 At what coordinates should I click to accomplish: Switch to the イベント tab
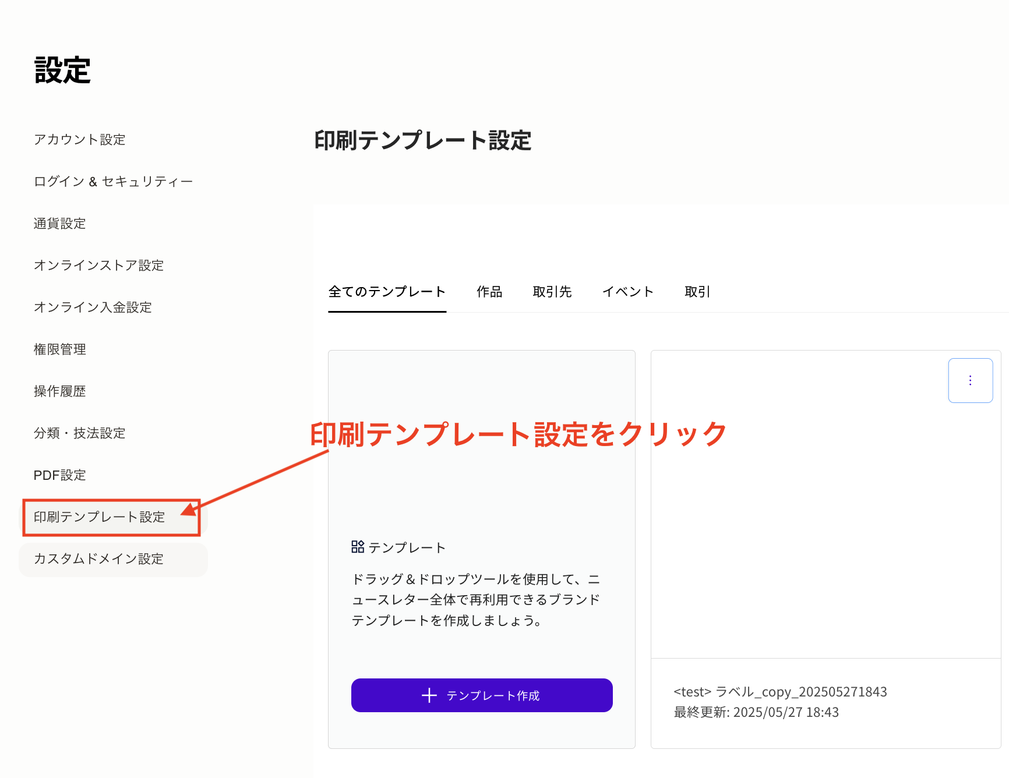coord(628,292)
